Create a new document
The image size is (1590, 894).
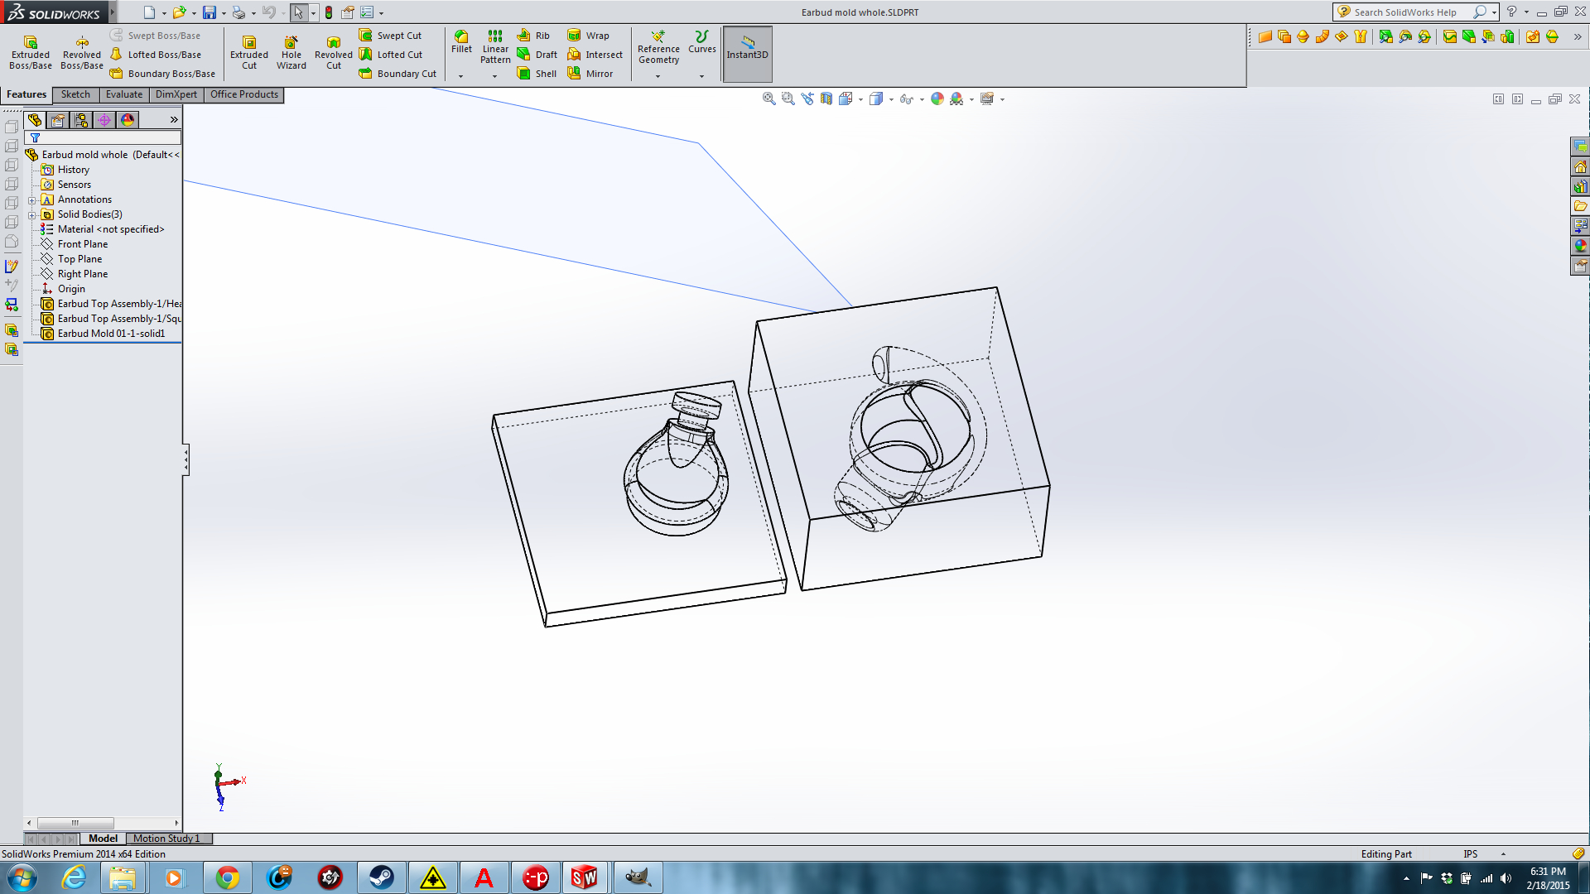click(x=149, y=12)
